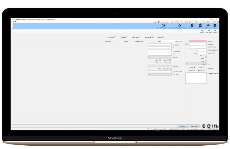The image size is (230, 149).
Task: Open the Definitions (تعاریف) menu
Action: [214, 22]
